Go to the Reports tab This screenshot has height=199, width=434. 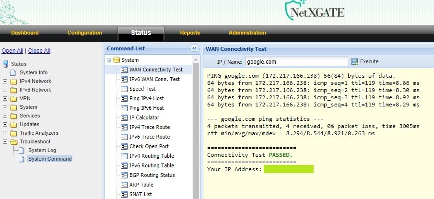click(x=190, y=33)
